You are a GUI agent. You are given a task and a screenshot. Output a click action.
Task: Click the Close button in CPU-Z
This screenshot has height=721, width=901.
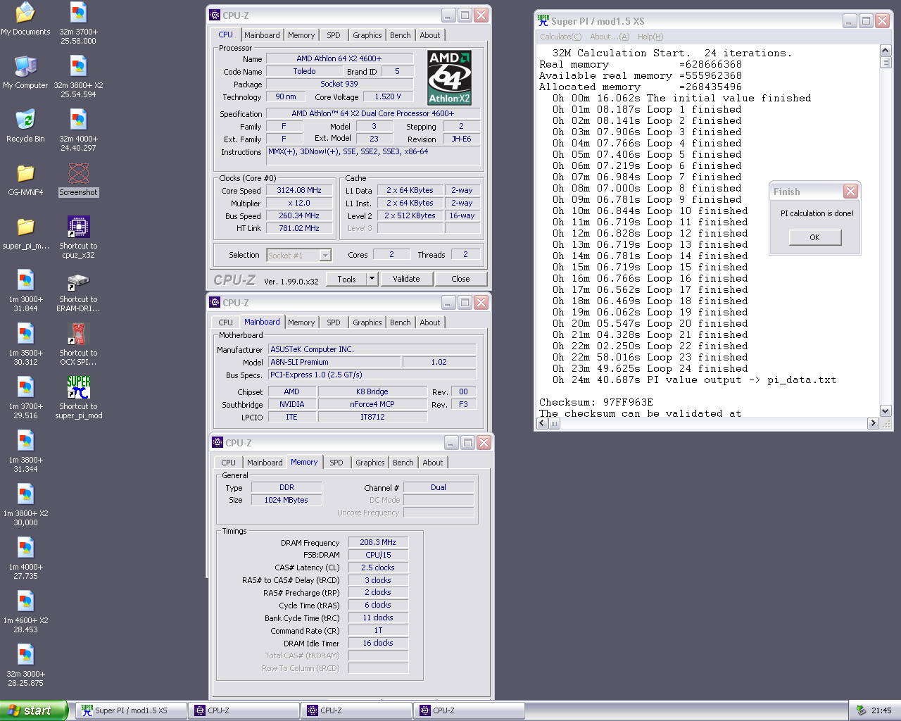click(x=460, y=279)
